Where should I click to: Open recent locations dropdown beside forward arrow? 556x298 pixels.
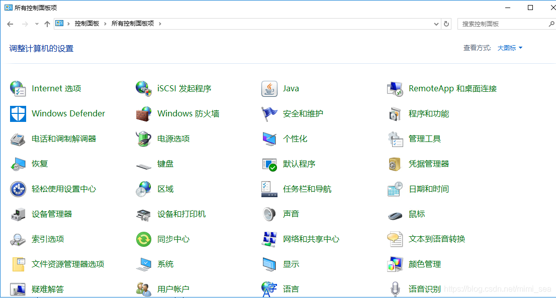37,24
